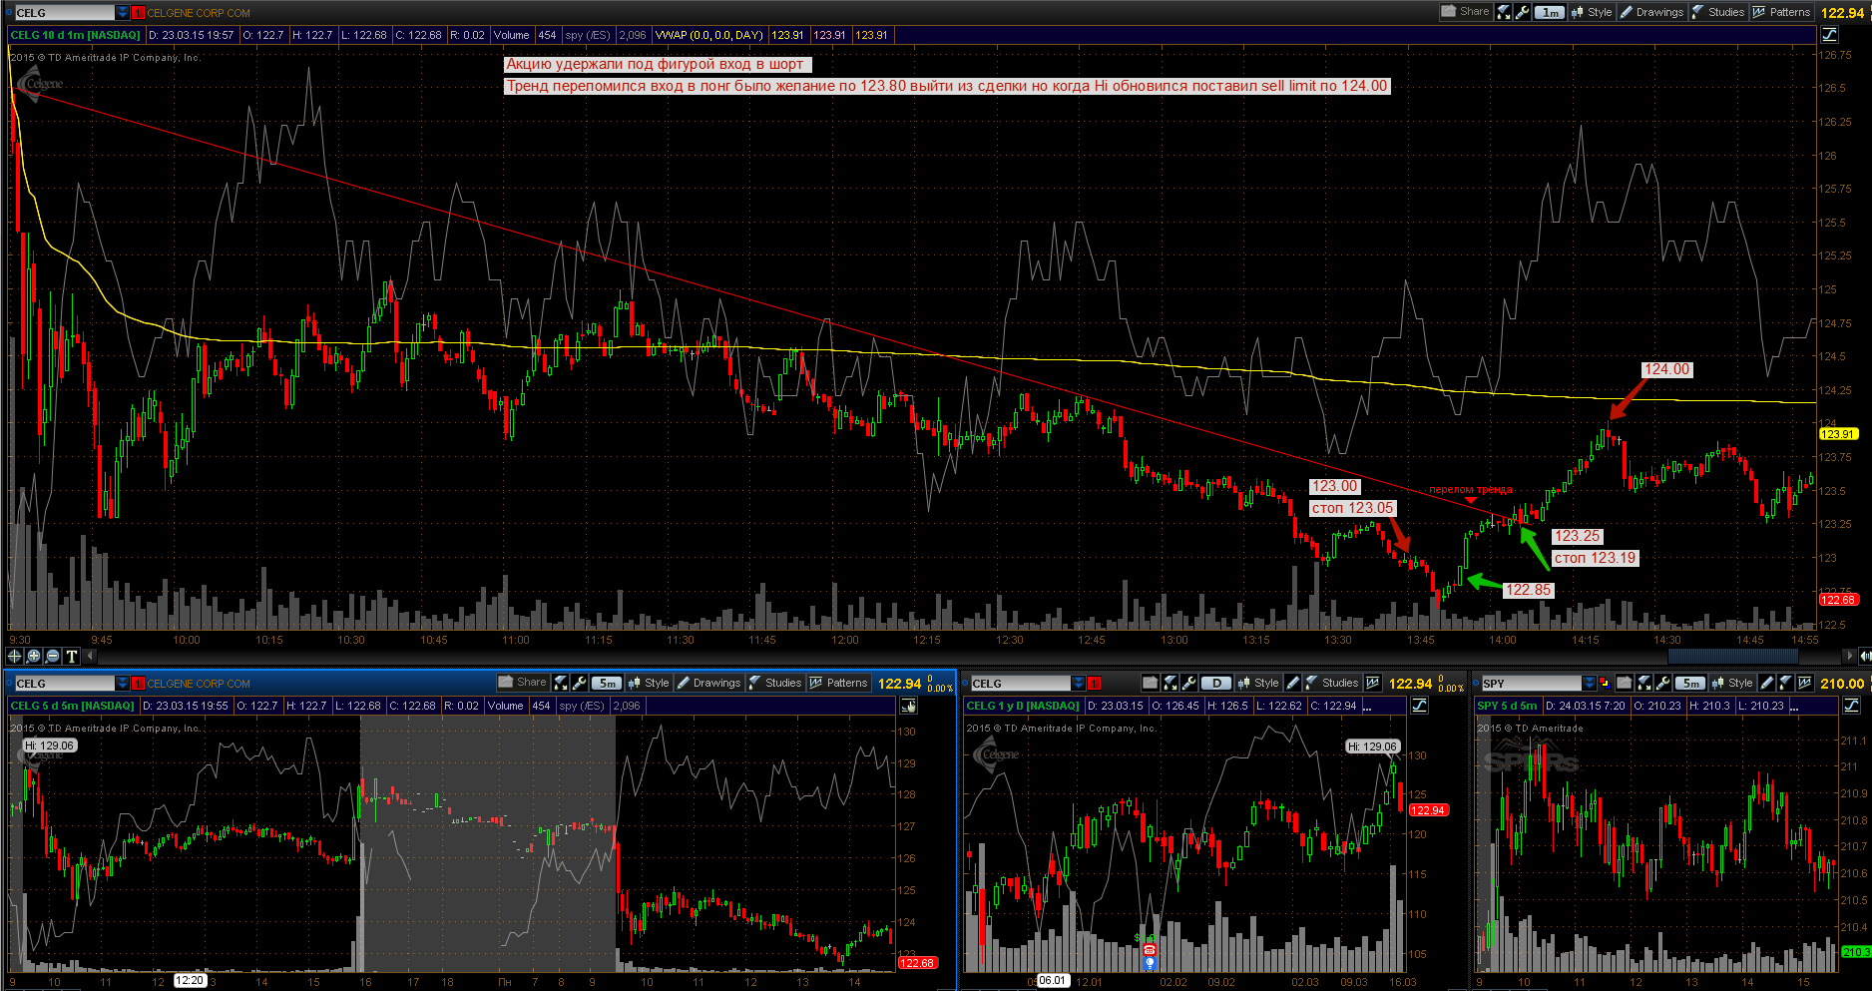Click the wrench icon on SPY chart
The width and height of the screenshot is (1872, 991).
(x=1662, y=683)
